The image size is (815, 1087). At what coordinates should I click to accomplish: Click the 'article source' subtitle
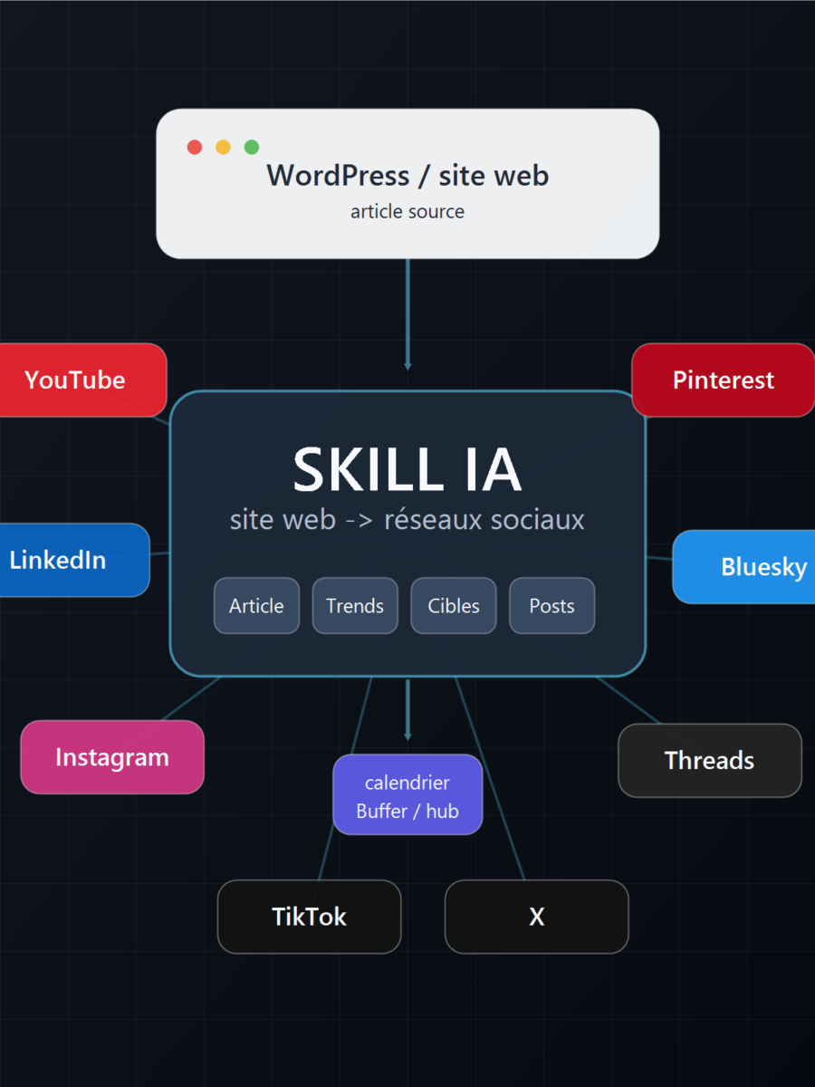point(407,212)
